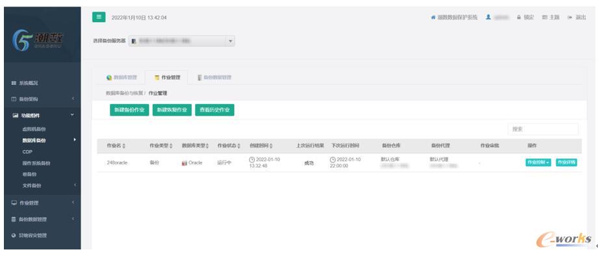This screenshot has width=598, height=254.
Task: Sort table by 作业名 column
Action: tap(116, 146)
